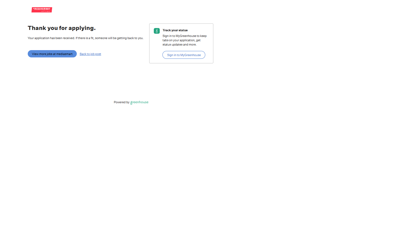Click the green Greenhouse icon in the card
This screenshot has height=238, width=393.
tap(157, 31)
